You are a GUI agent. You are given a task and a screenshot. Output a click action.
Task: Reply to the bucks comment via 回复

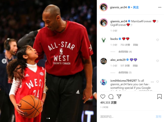pos(136,45)
